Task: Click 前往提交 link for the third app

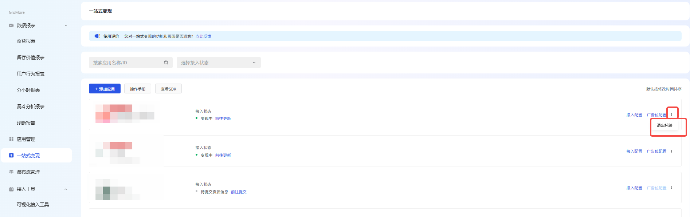Action: point(239,192)
